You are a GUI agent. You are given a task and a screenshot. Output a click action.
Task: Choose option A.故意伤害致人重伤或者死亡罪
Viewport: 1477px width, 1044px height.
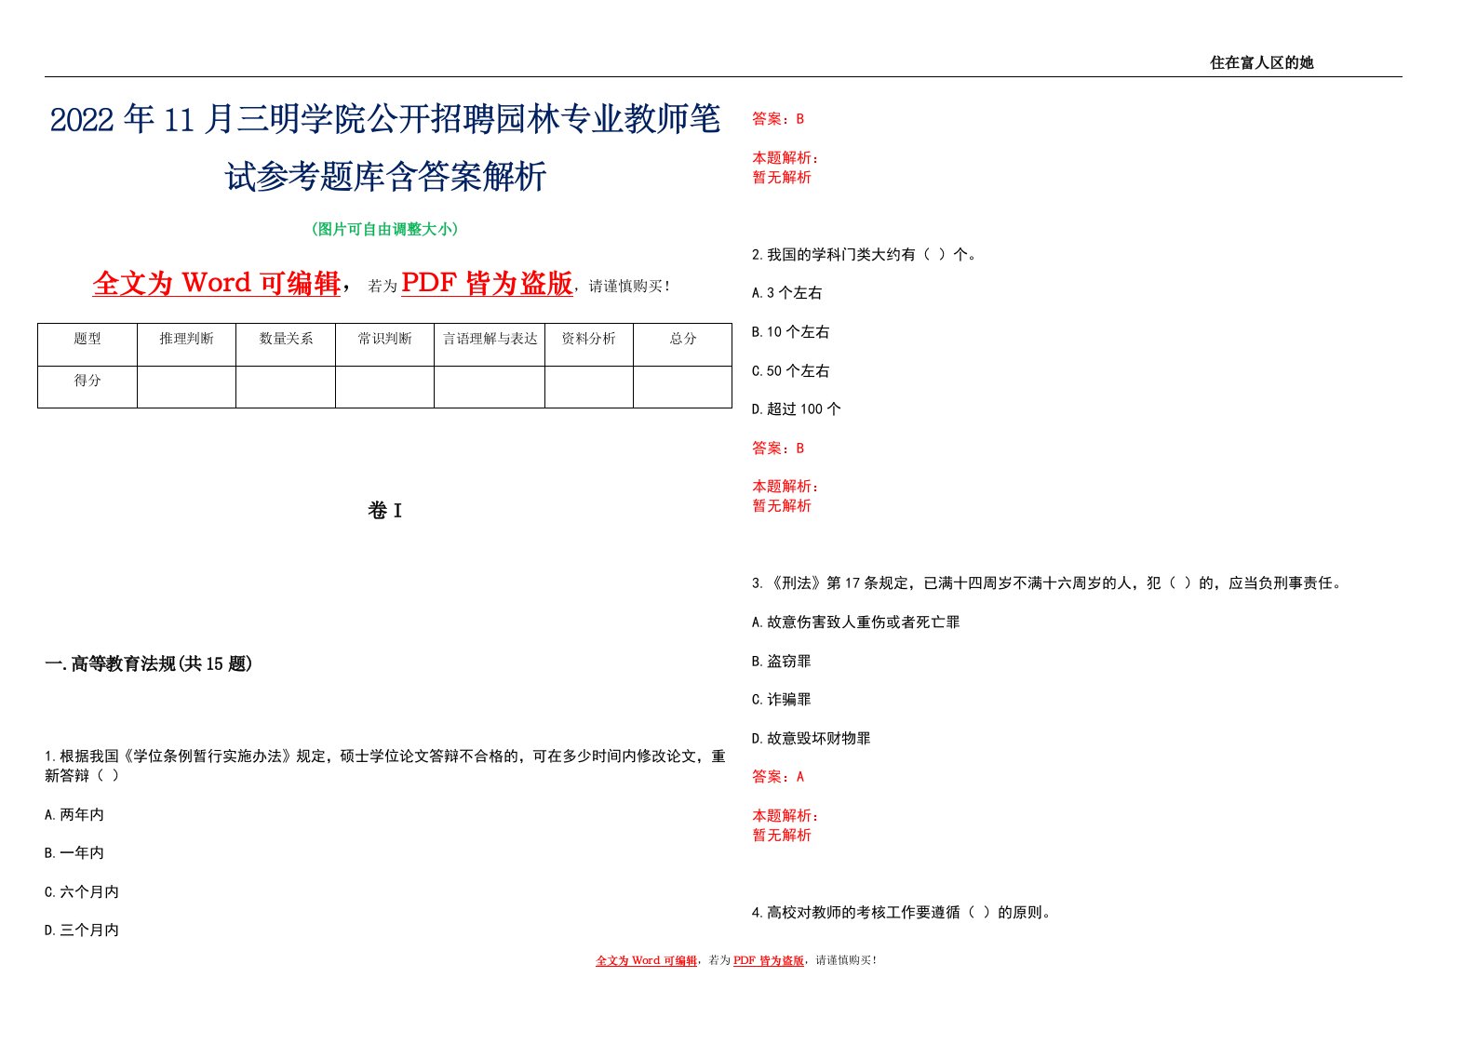(x=856, y=622)
